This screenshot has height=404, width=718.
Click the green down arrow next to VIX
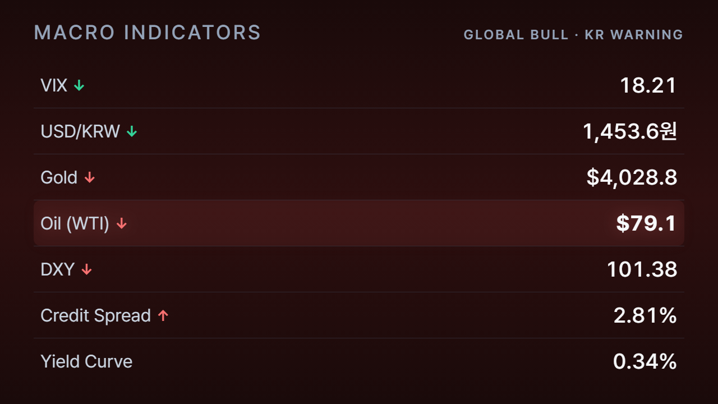[79, 85]
